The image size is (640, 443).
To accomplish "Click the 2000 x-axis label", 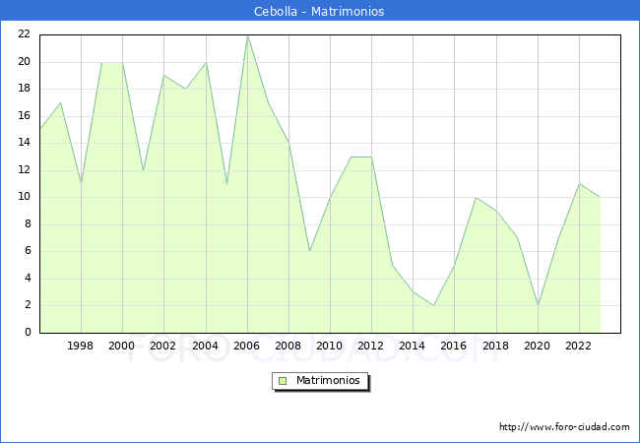I will click(121, 346).
